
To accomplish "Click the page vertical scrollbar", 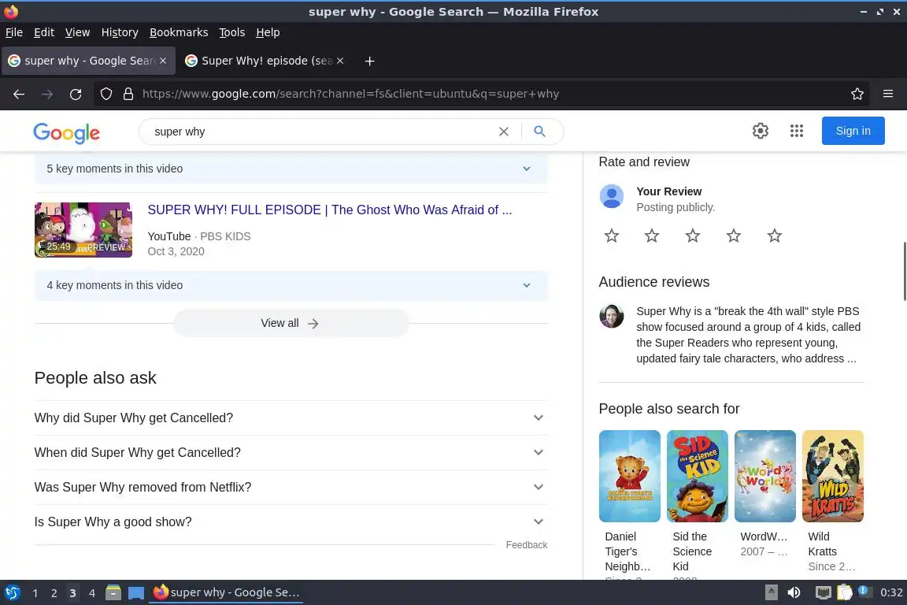I will point(904,271).
